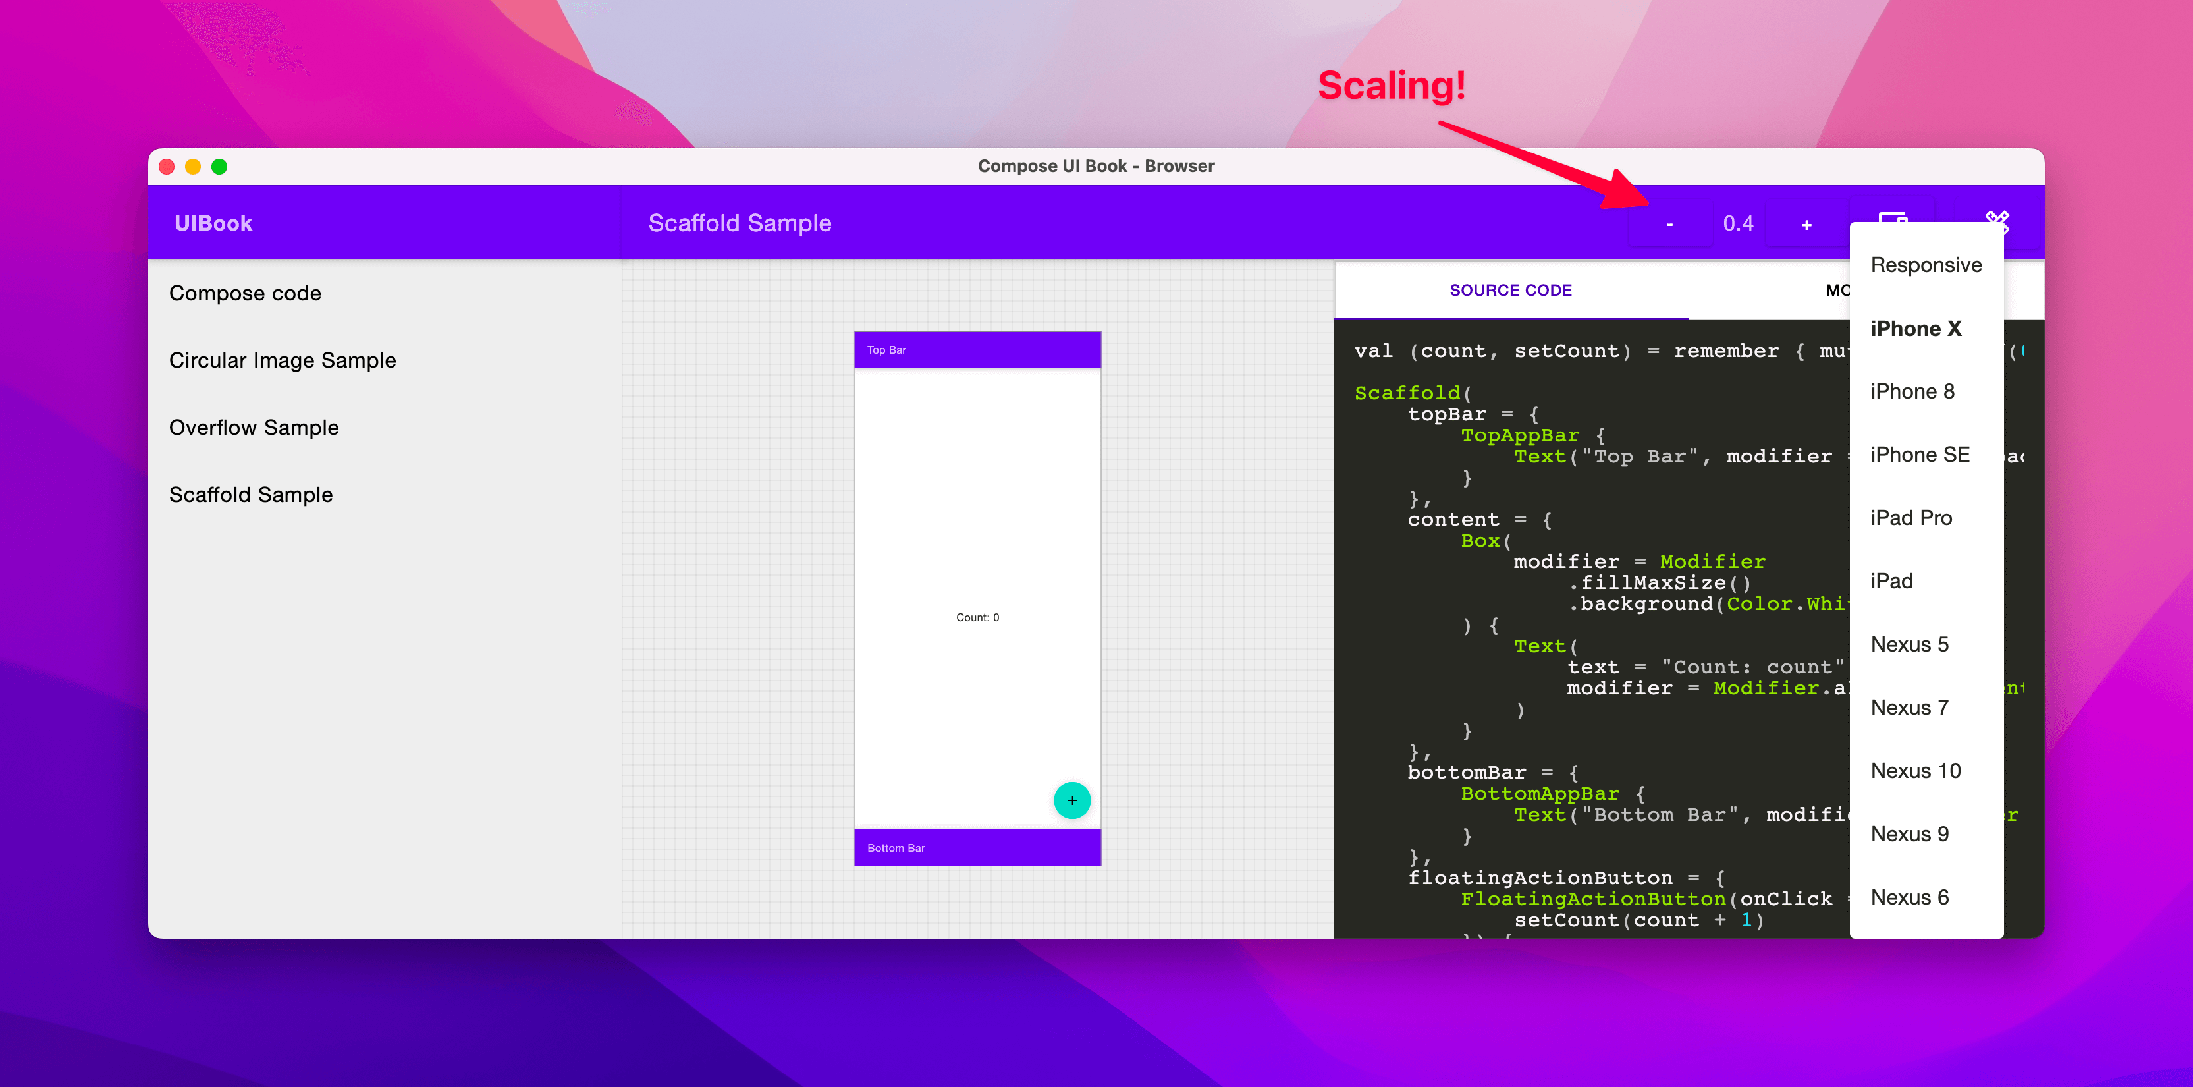Click the Bottom Bar in the preview
The image size is (2193, 1087).
(x=977, y=848)
